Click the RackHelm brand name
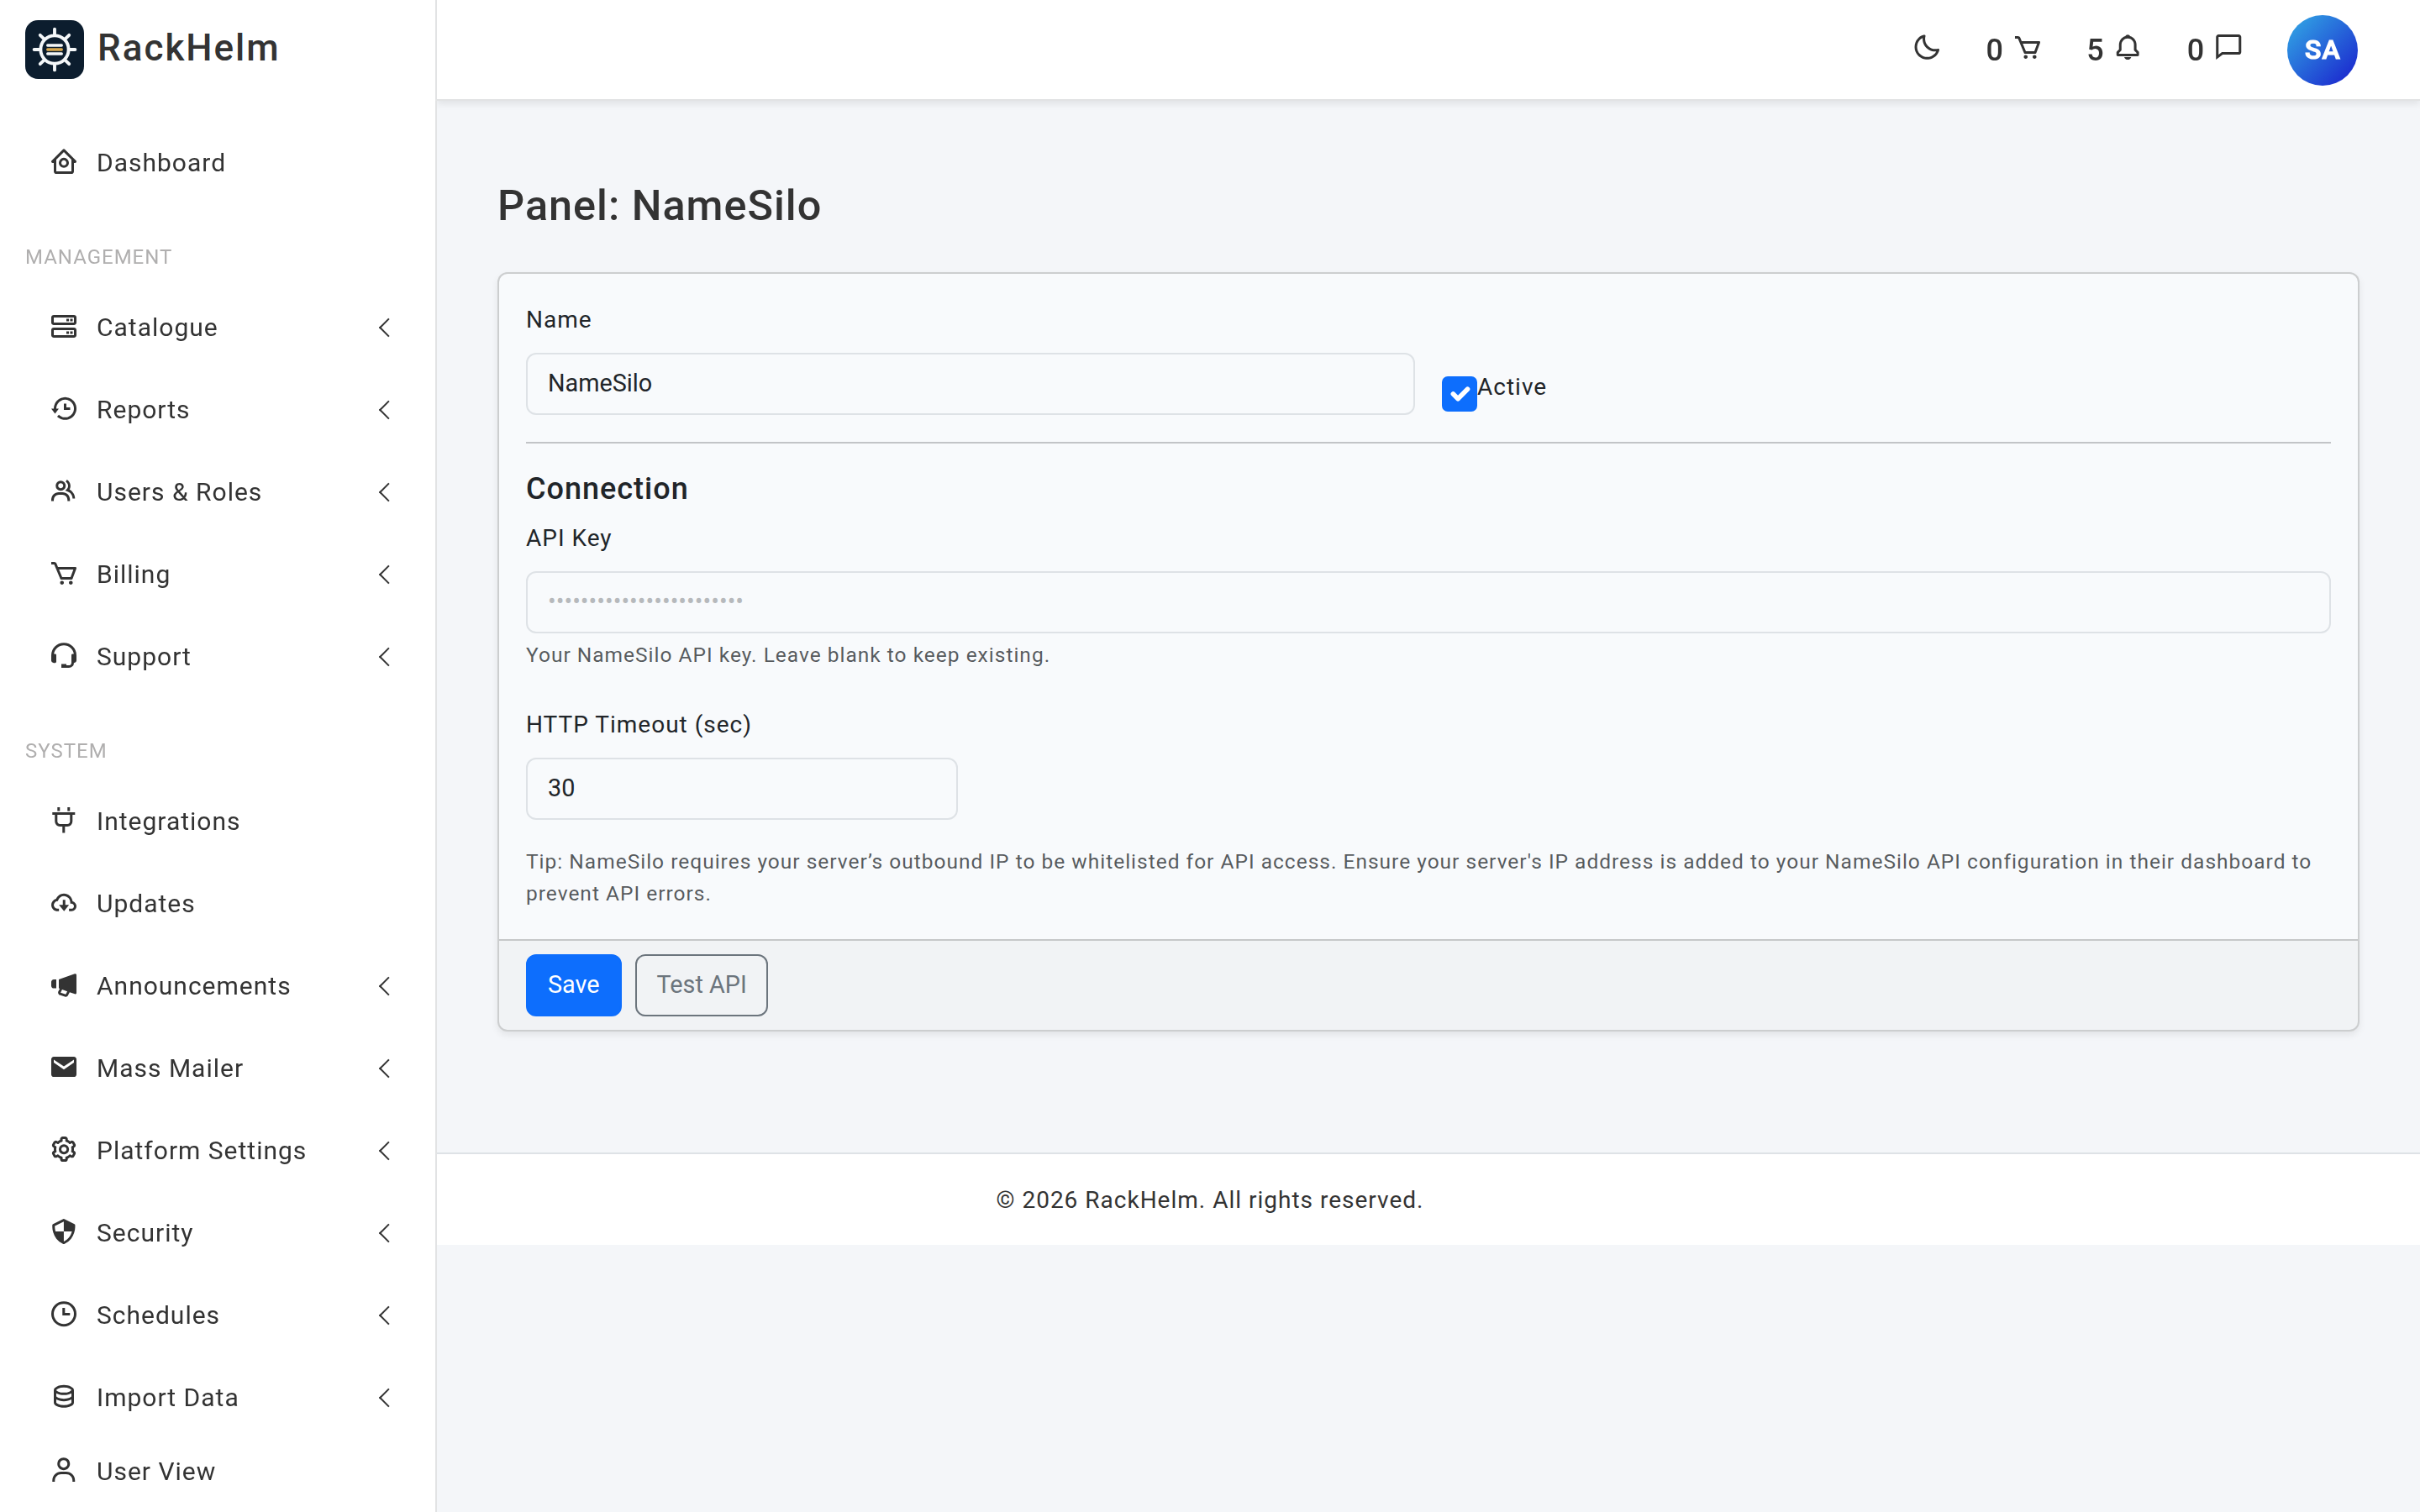 pos(188,48)
